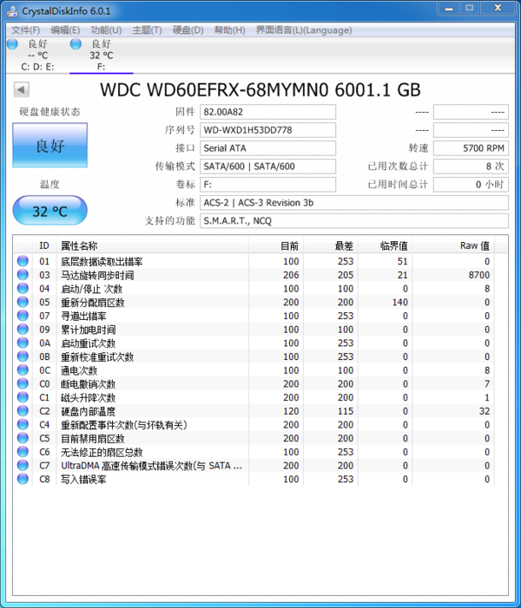Viewport: 521px width, 608px height.
Task: Click the power-on hours field 0 小时
Action: 471,185
